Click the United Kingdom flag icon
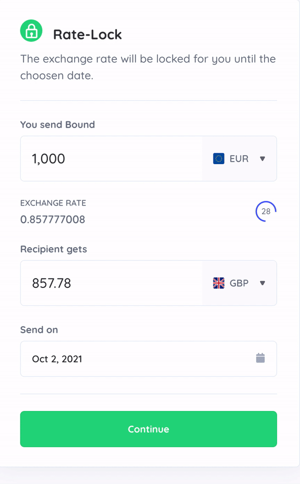 (218, 283)
